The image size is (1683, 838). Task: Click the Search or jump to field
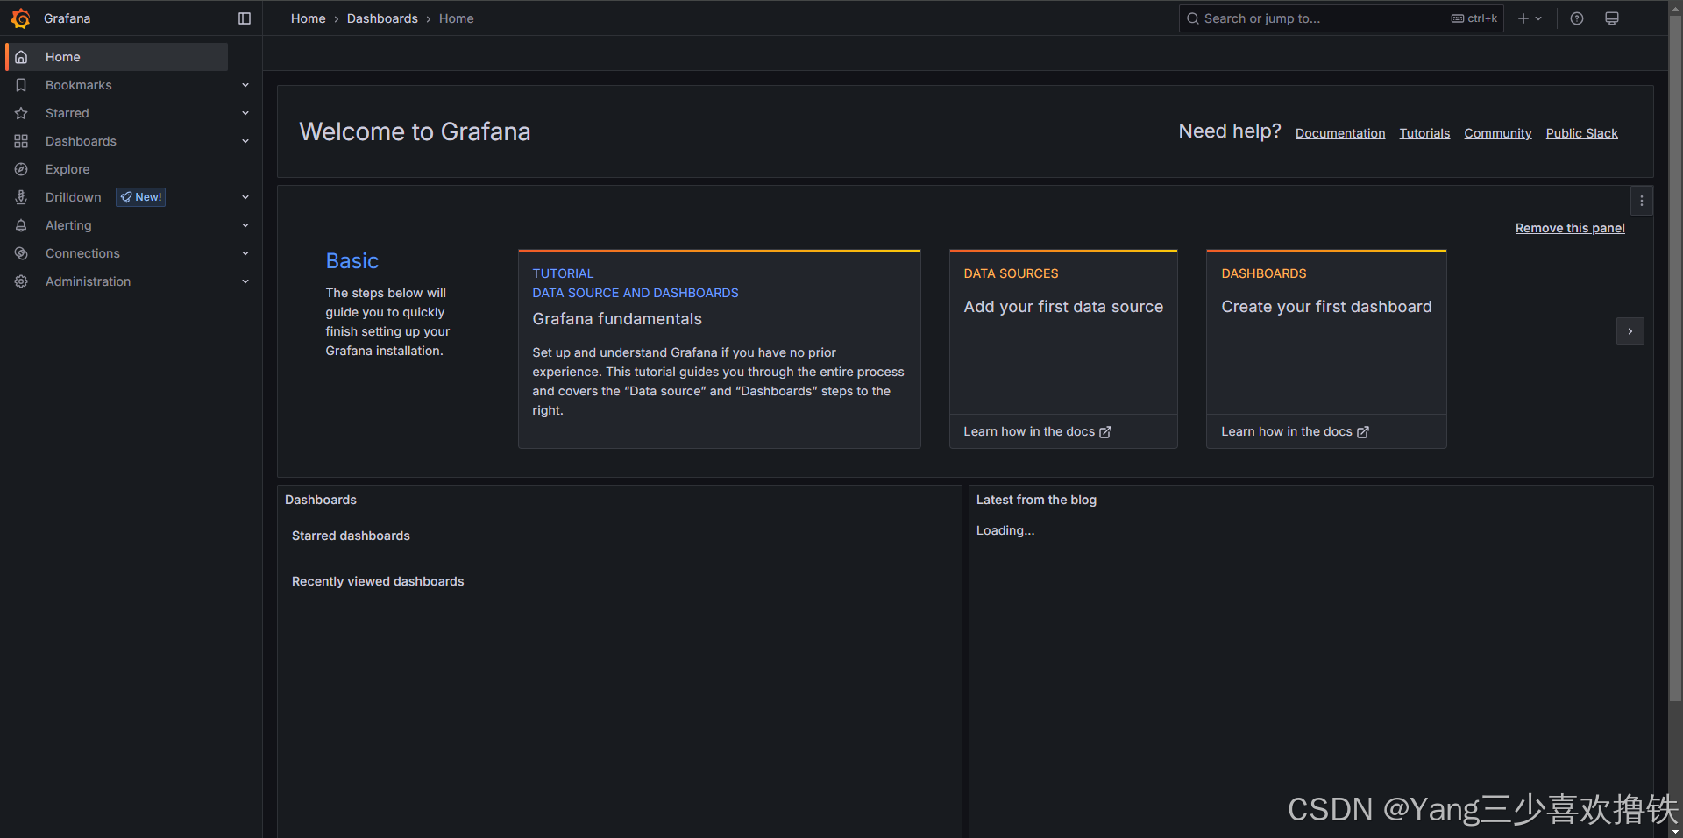pyautogui.click(x=1341, y=18)
